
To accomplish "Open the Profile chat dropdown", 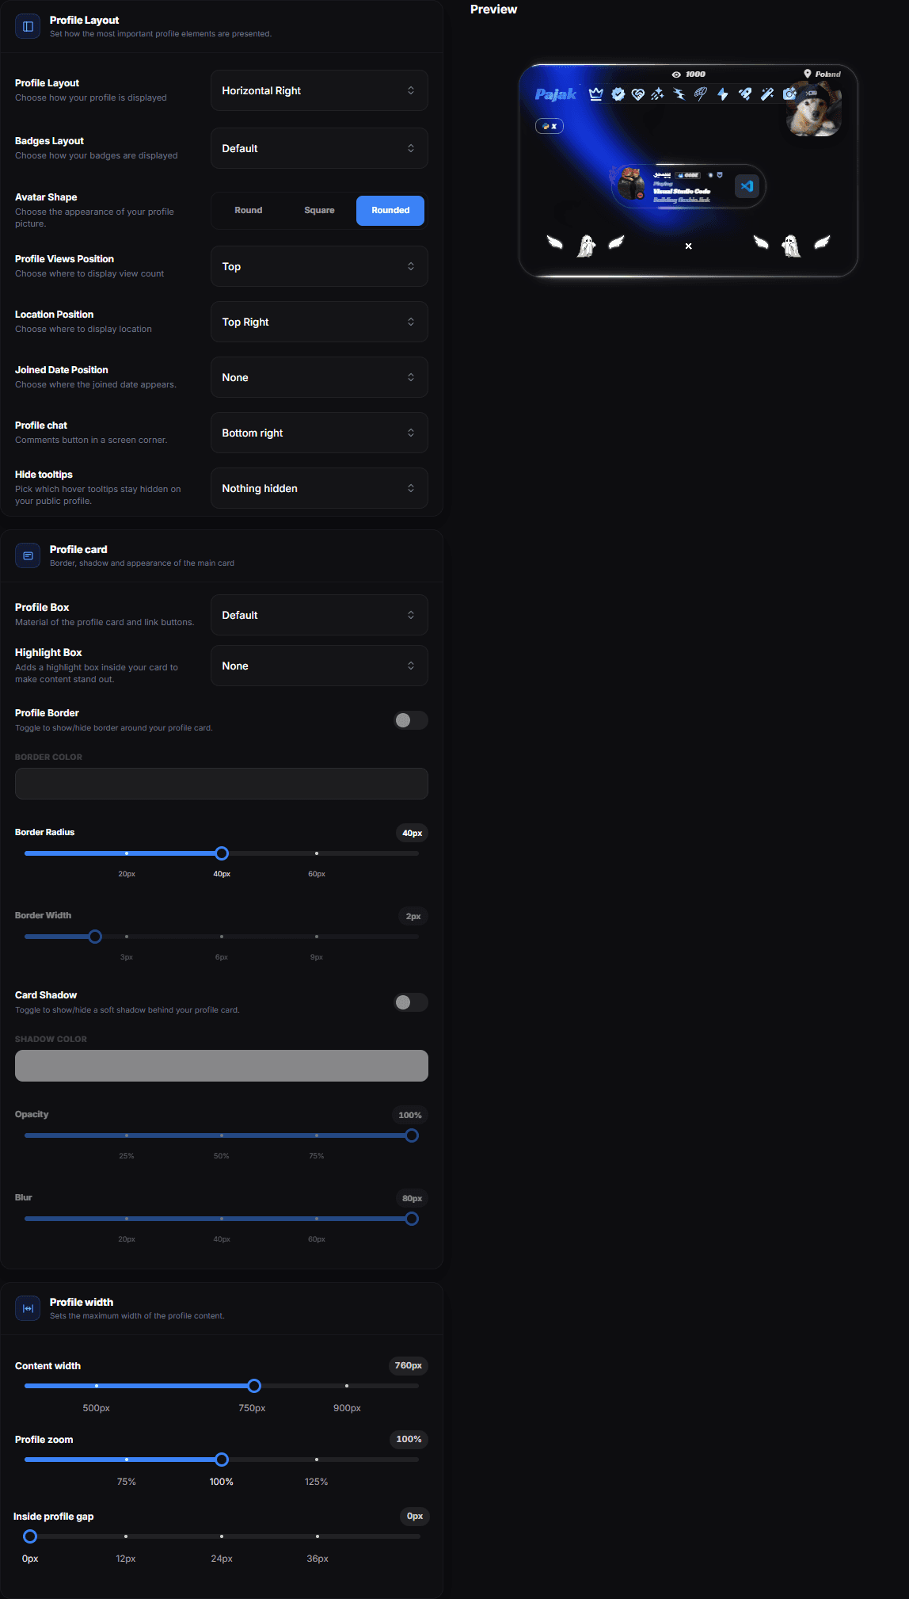I will [x=319, y=433].
